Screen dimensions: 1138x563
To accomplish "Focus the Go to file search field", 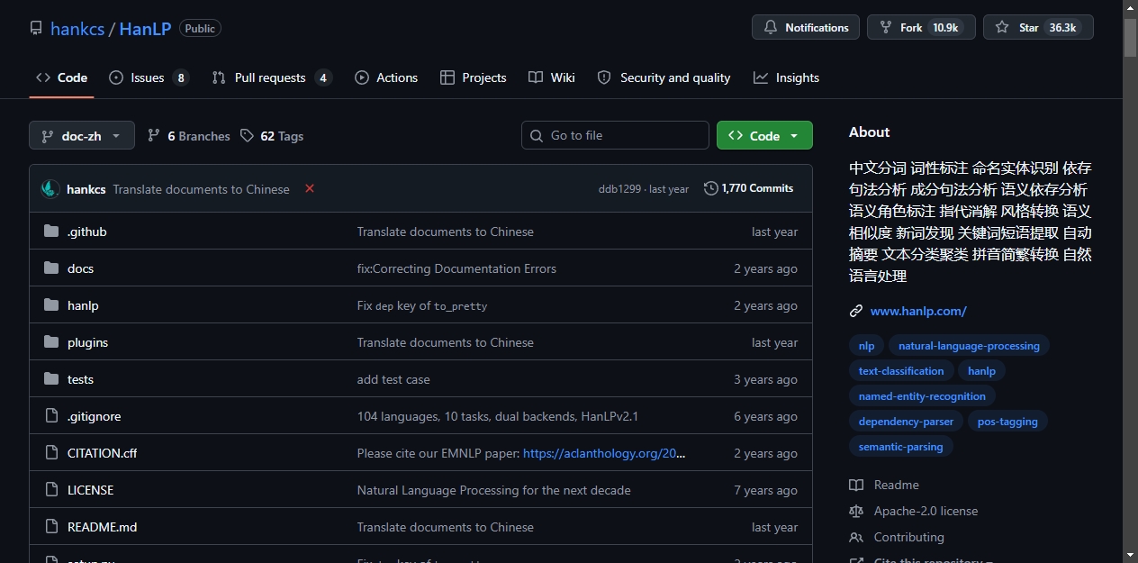I will [615, 135].
